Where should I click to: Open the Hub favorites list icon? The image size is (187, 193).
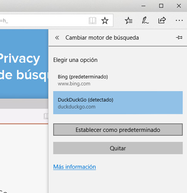[129, 20]
